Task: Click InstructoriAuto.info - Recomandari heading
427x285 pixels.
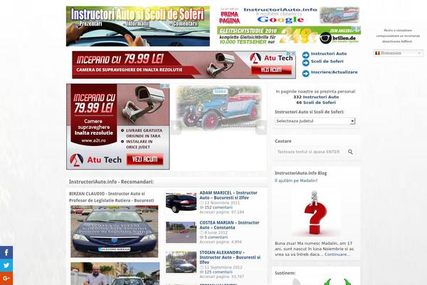Action: (x=112, y=182)
